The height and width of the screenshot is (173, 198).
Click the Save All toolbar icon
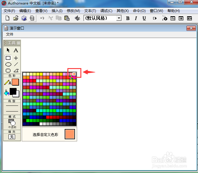[x=24, y=18]
